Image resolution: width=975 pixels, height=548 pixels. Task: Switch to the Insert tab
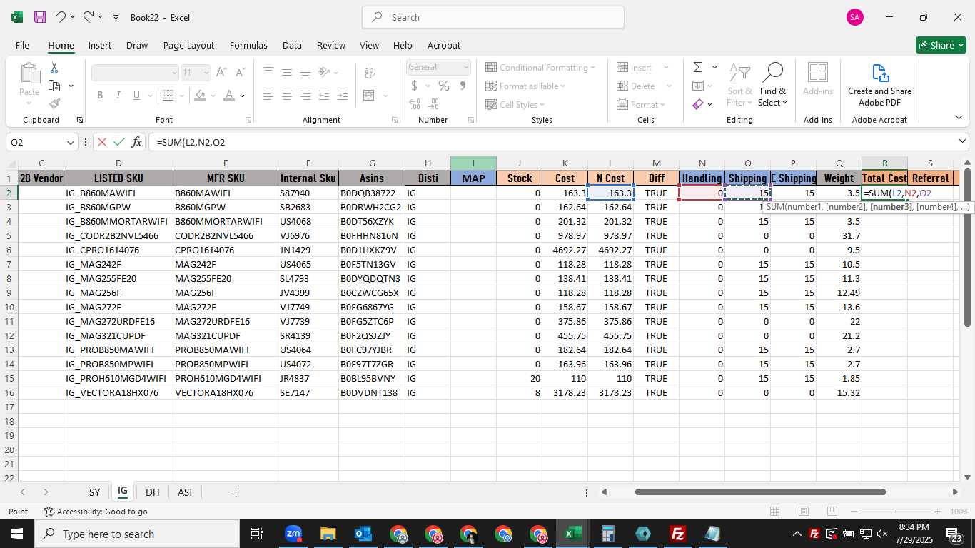pos(100,45)
